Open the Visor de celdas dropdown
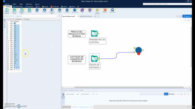Image resolution: width=195 pixels, height=109 pixels. pos(86,94)
